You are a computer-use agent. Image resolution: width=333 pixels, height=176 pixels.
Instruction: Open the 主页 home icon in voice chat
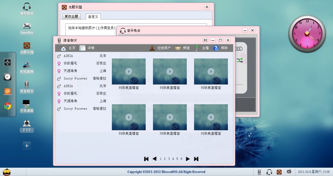coord(68,48)
